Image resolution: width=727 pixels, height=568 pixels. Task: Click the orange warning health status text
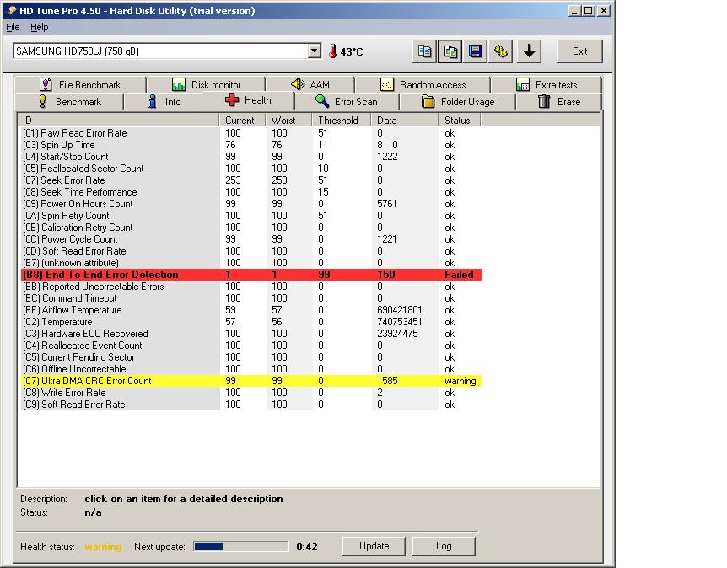(103, 547)
